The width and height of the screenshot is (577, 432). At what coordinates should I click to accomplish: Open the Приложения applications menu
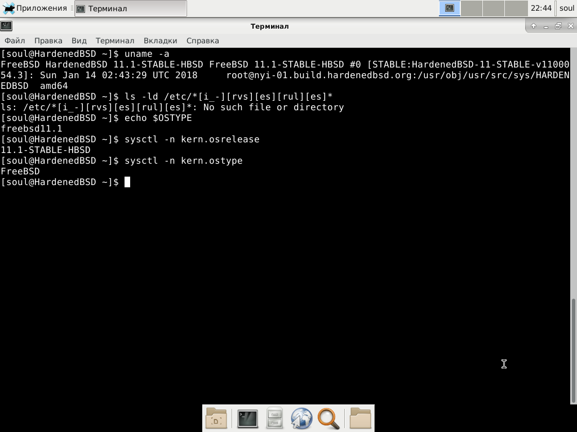(x=34, y=8)
